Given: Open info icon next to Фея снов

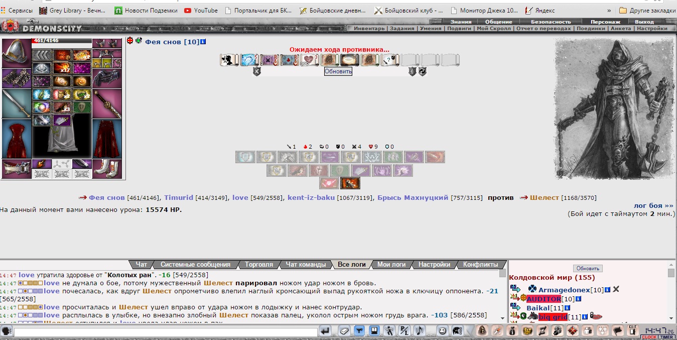Looking at the screenshot, I should click(x=203, y=42).
